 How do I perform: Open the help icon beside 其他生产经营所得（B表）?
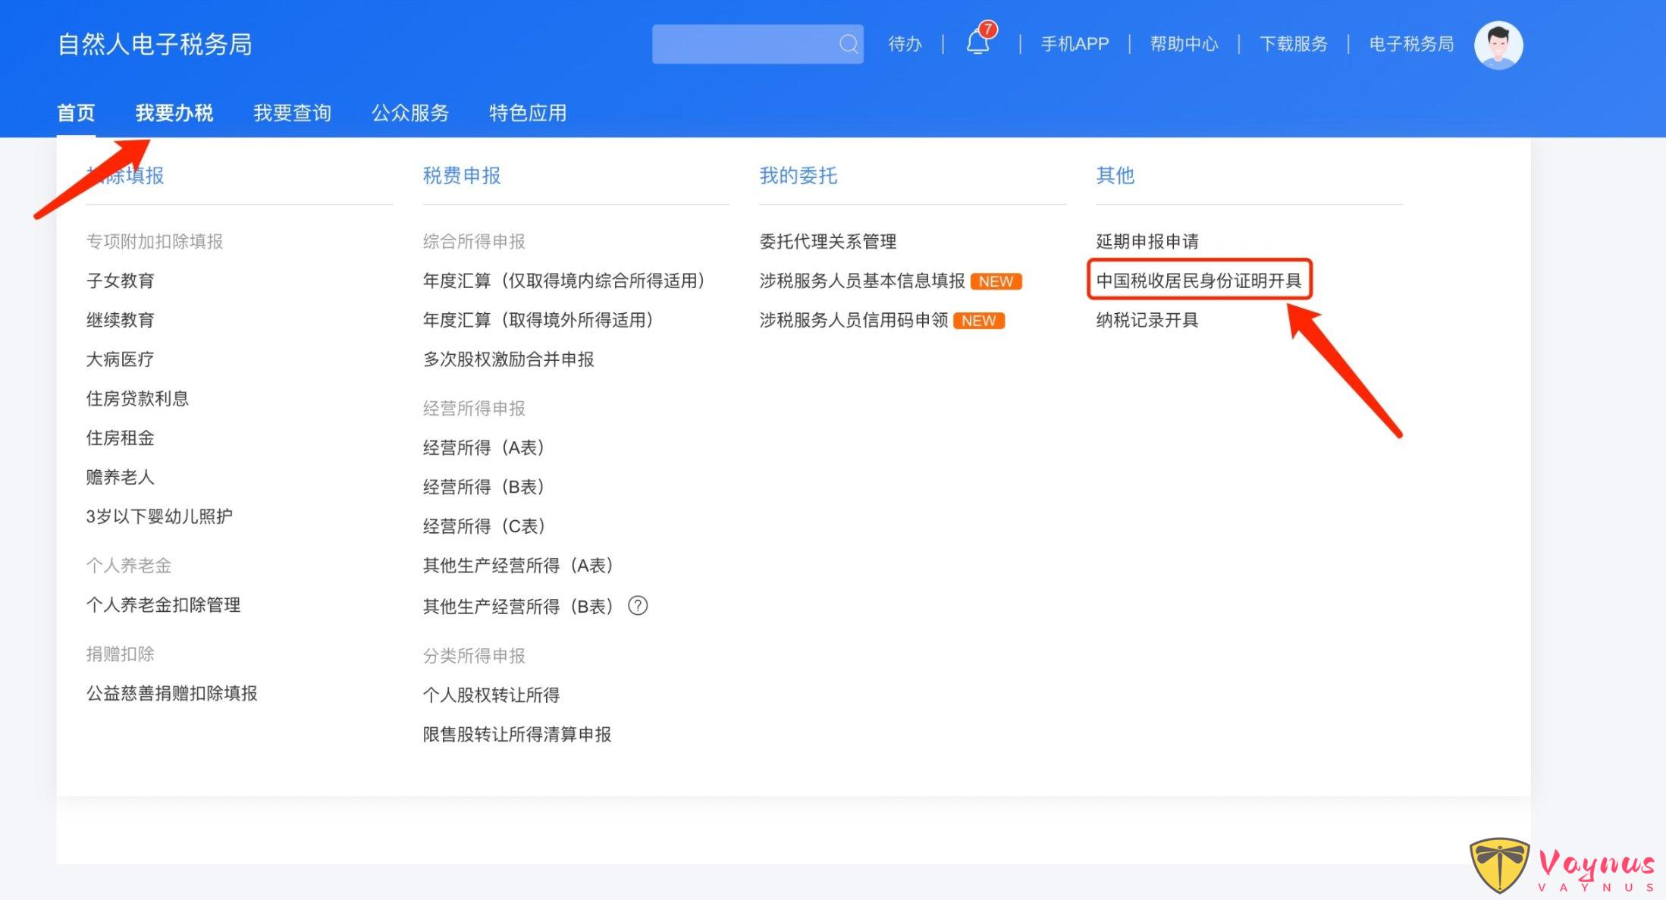638,606
